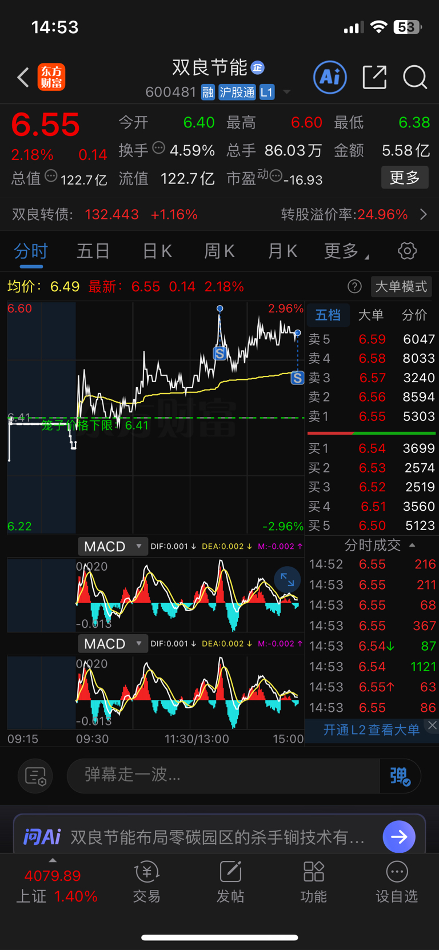Open 更多 chart period dropdown
This screenshot has width=439, height=950.
pos(346,251)
